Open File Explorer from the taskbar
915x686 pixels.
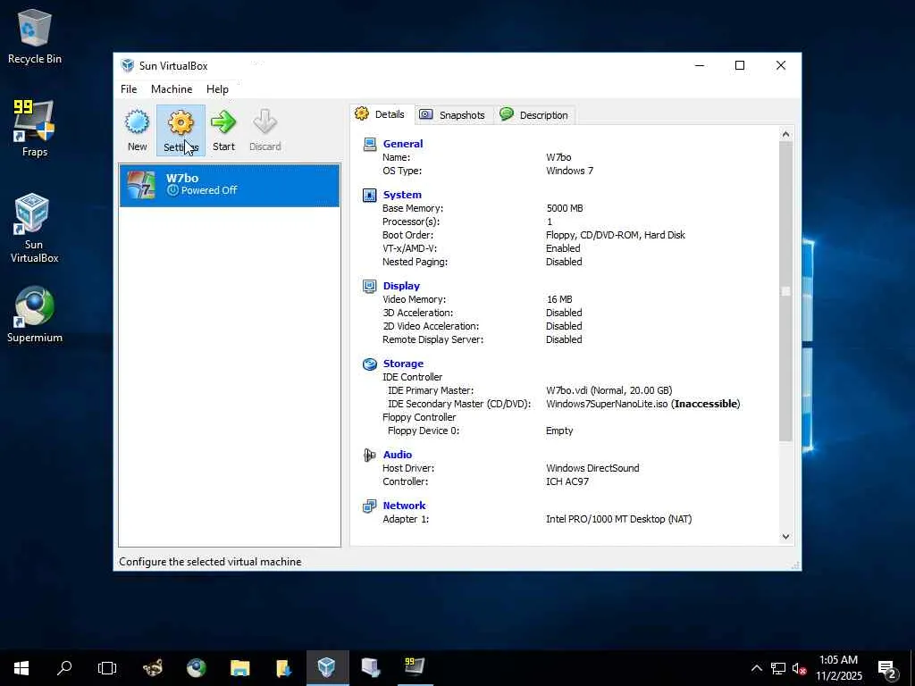point(239,668)
